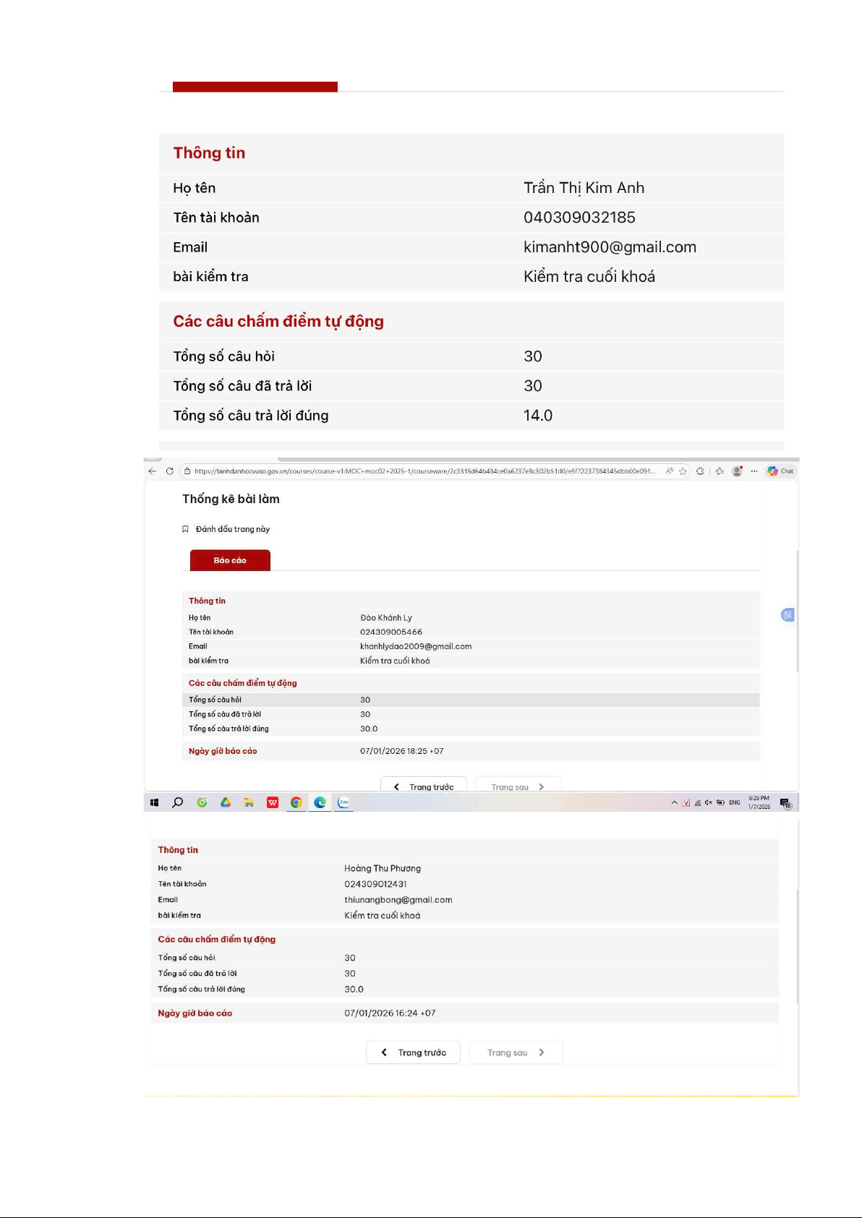Open the Windows Start menu

coord(154,802)
